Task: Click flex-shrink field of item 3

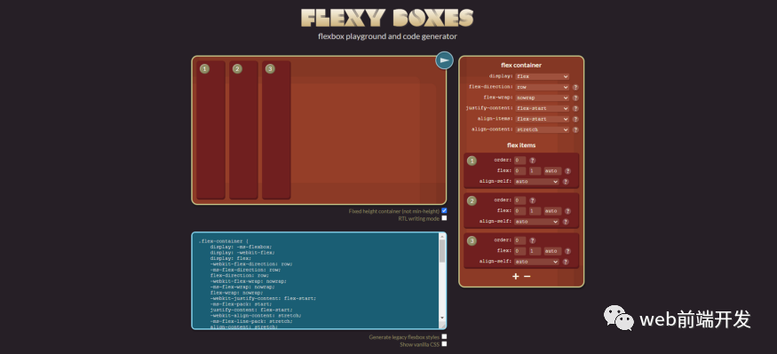Action: [535, 251]
